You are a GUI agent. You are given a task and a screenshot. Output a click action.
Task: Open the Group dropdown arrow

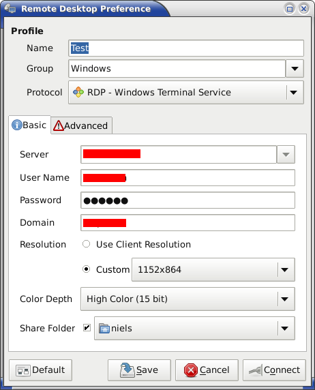(295, 68)
